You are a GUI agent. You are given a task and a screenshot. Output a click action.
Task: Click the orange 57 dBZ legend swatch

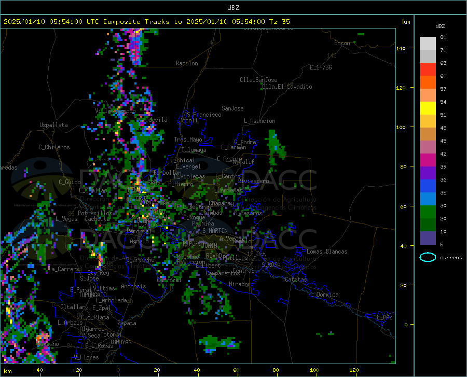click(x=428, y=82)
